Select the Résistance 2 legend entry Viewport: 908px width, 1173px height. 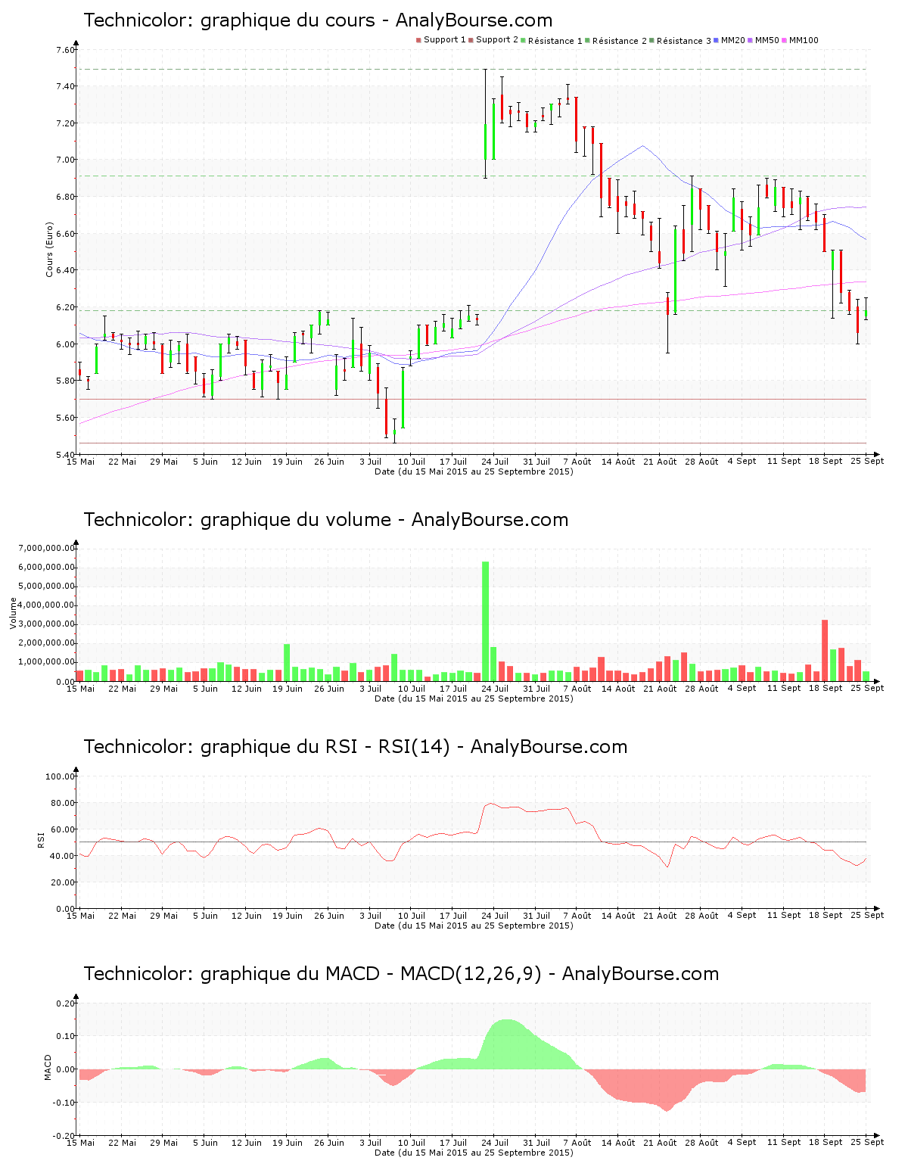pos(619,41)
